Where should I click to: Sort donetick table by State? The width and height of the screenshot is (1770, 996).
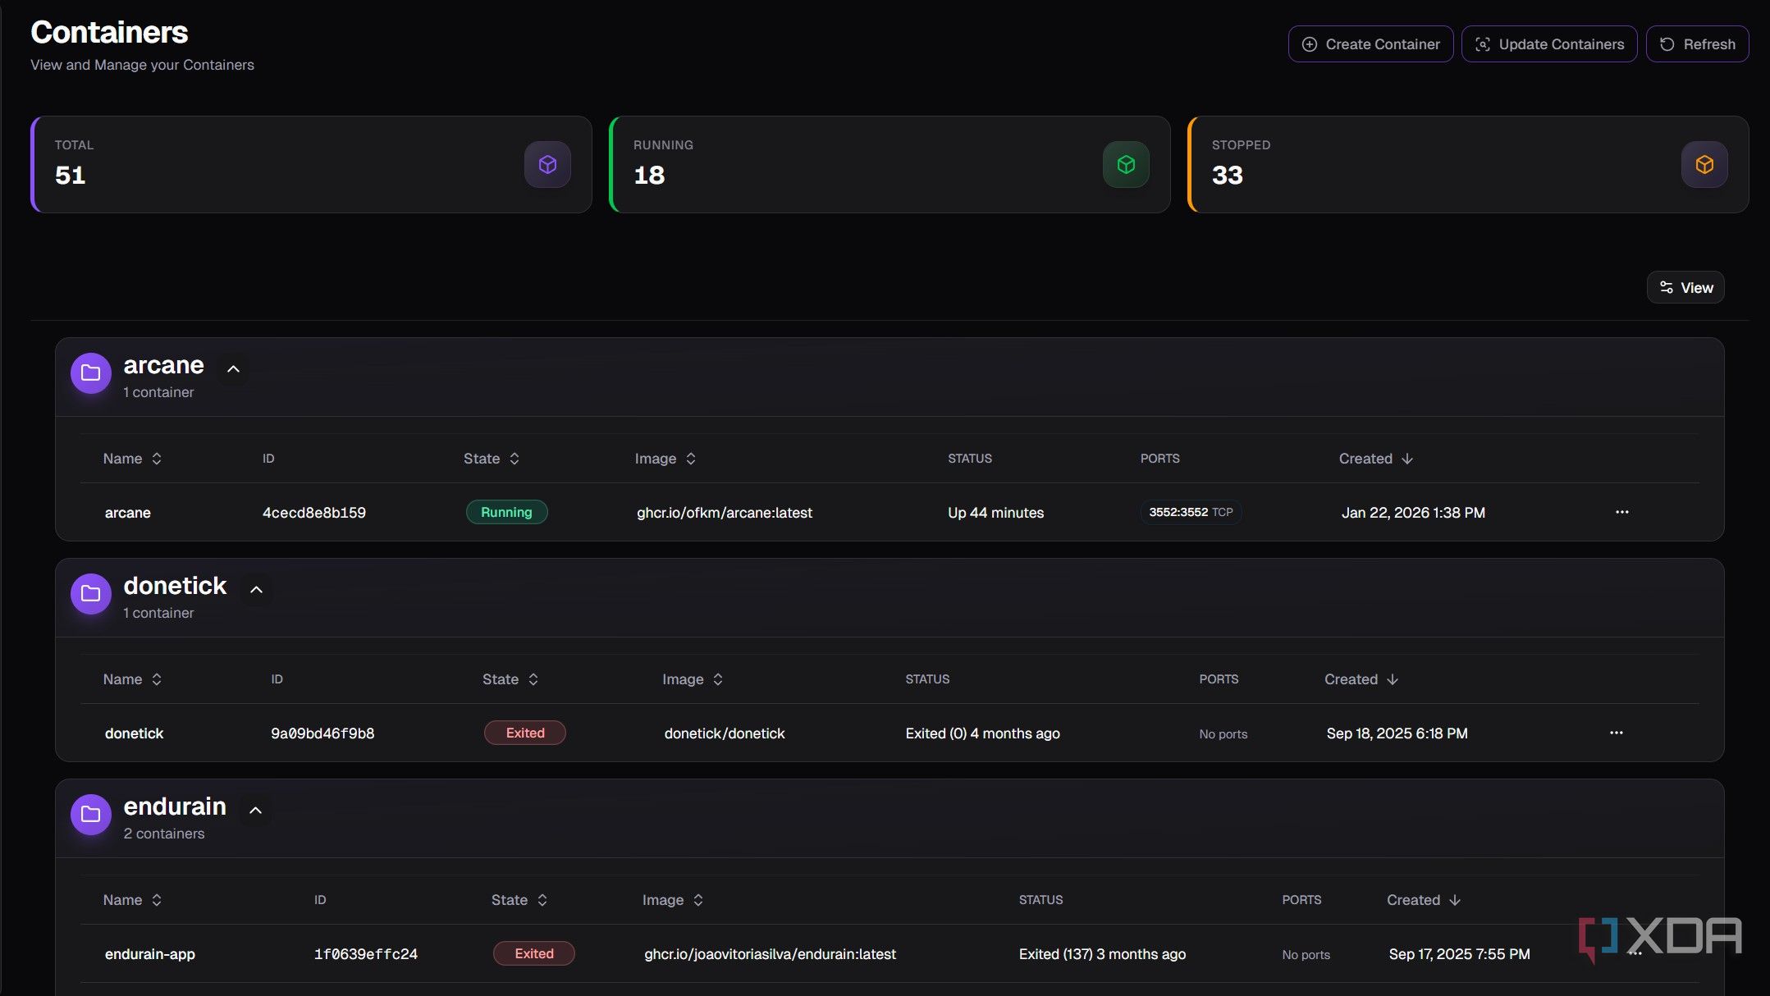point(510,679)
